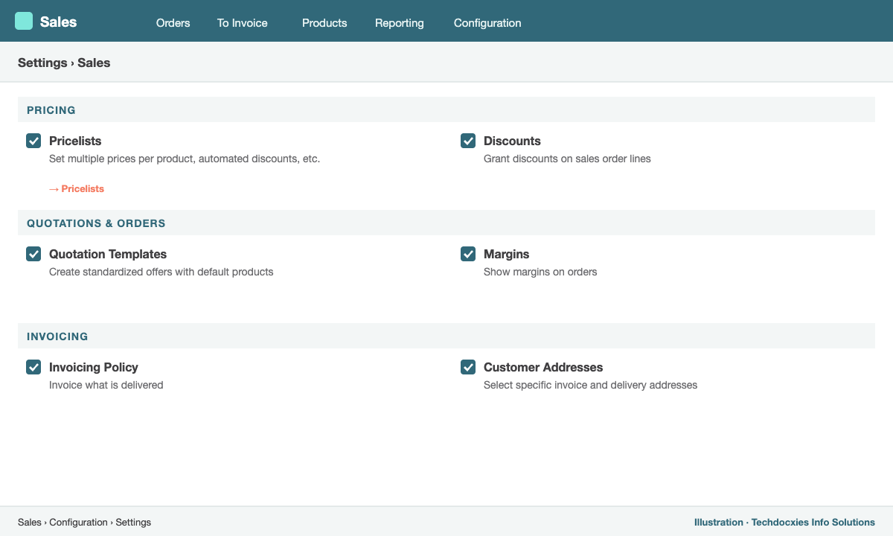Image resolution: width=893 pixels, height=536 pixels.
Task: Open the Configuration menu
Action: 487,23
